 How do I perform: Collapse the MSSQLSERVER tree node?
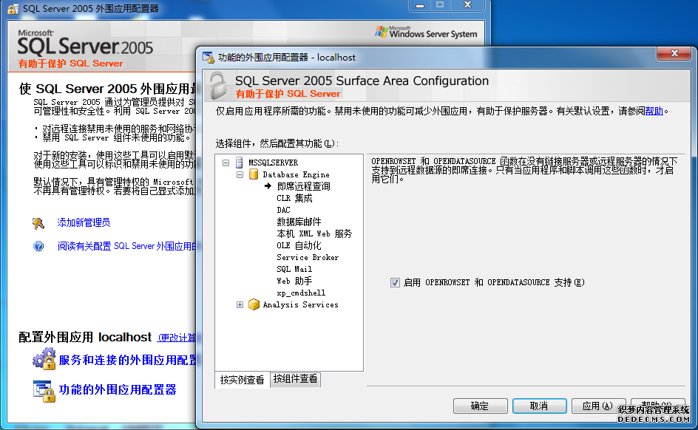click(x=226, y=163)
